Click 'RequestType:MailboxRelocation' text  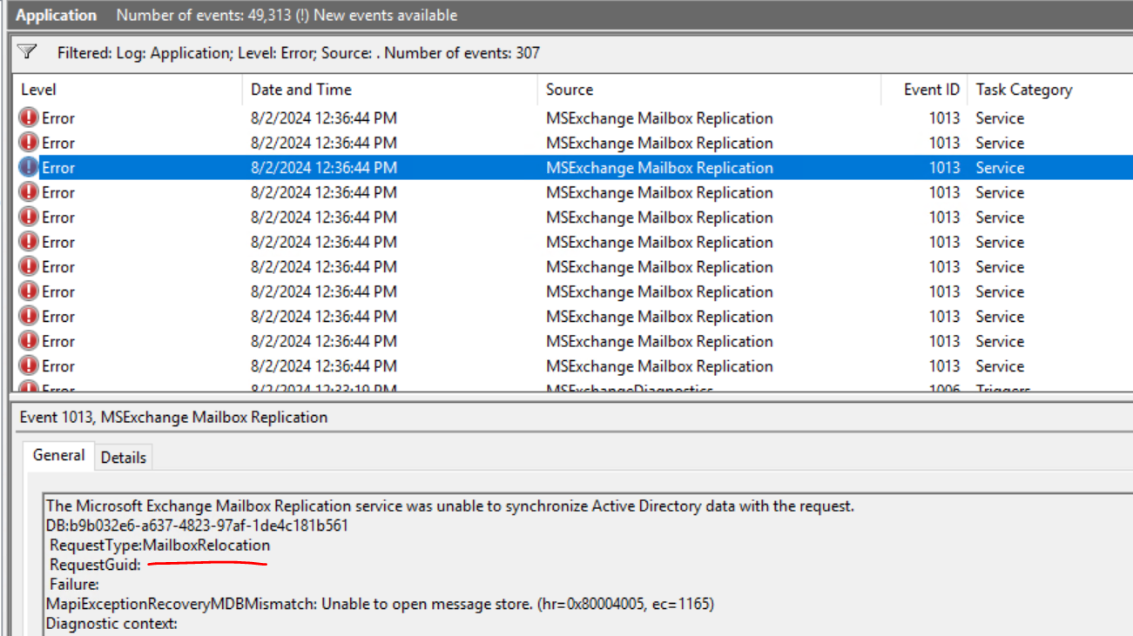click(x=160, y=546)
